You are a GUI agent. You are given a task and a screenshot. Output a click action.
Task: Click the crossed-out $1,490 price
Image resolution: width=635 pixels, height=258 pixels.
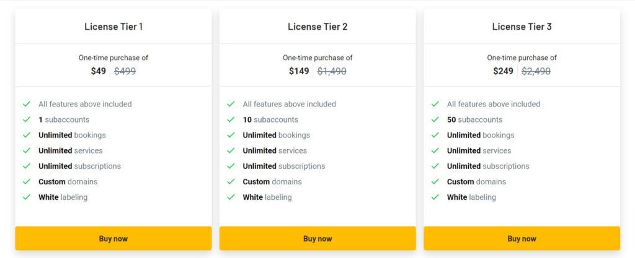(332, 72)
